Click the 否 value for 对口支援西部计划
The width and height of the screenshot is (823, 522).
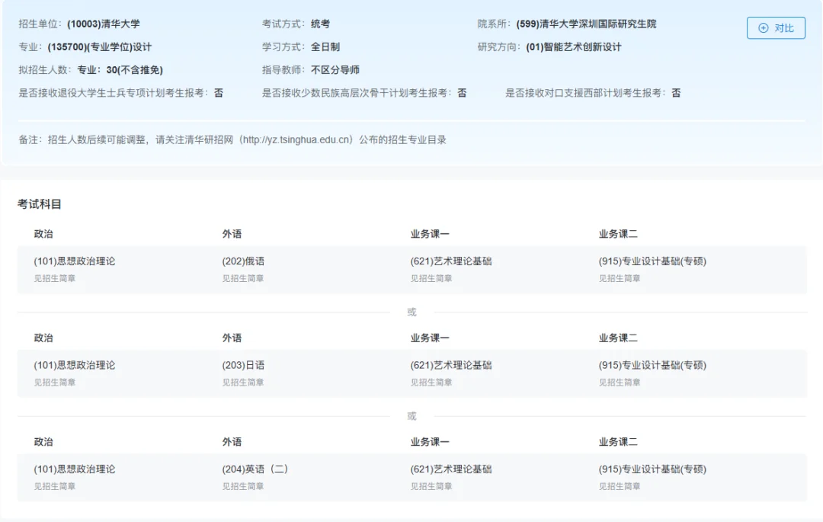(x=676, y=93)
